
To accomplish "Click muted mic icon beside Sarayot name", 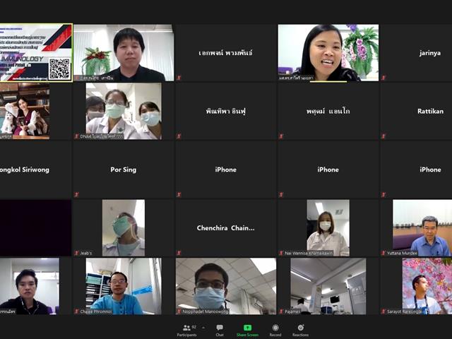I will point(383,311).
